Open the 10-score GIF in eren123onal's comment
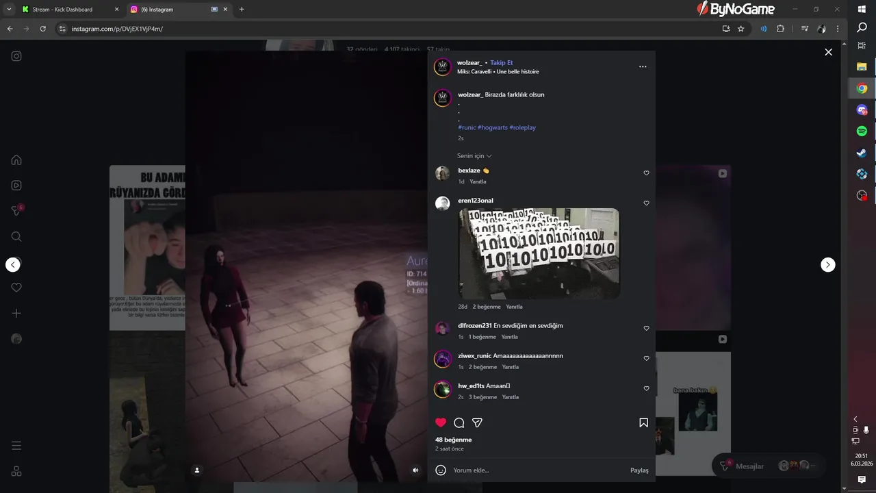 (539, 253)
